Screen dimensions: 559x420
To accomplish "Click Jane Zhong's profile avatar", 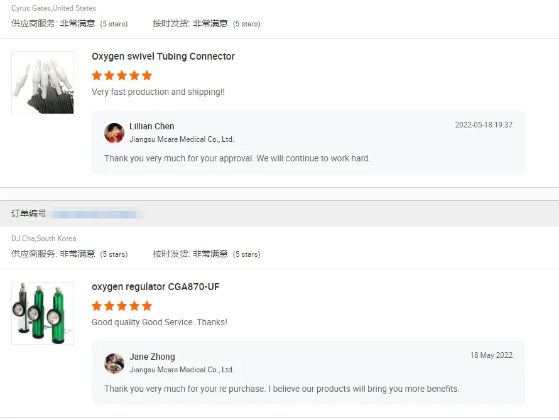I will [x=114, y=363].
